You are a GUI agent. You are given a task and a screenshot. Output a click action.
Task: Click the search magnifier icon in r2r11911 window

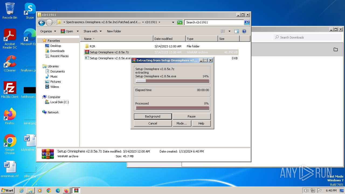click(x=247, y=22)
